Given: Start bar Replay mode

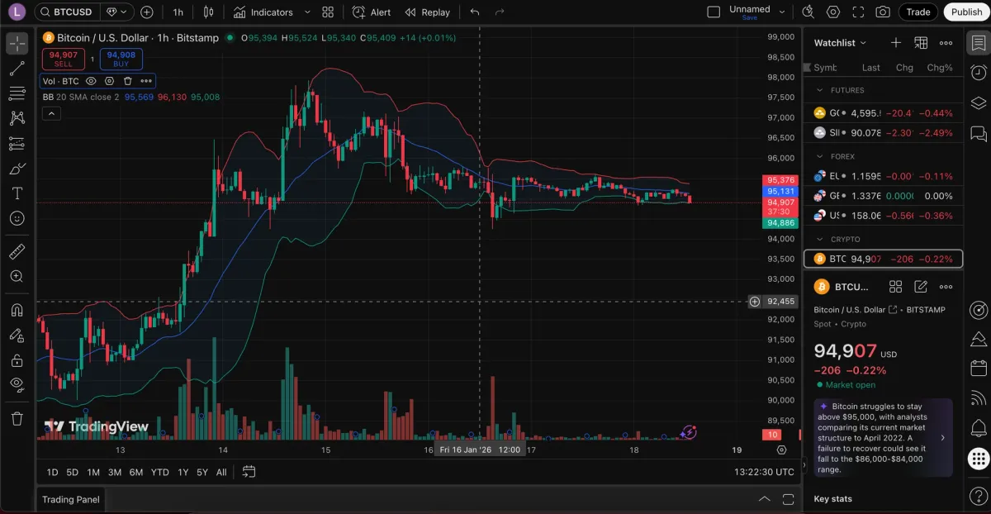Looking at the screenshot, I should (427, 12).
